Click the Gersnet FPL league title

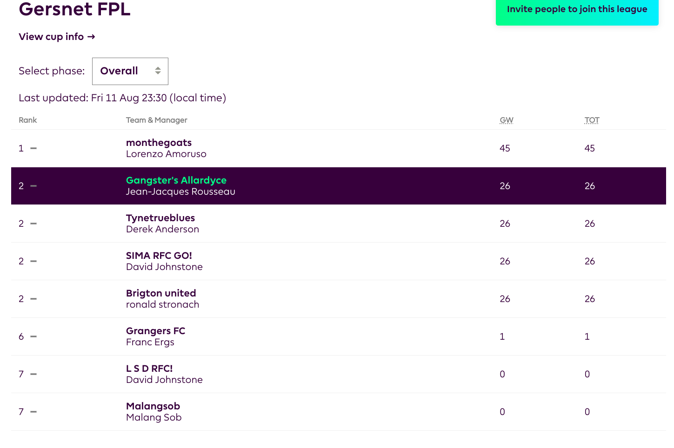74,9
